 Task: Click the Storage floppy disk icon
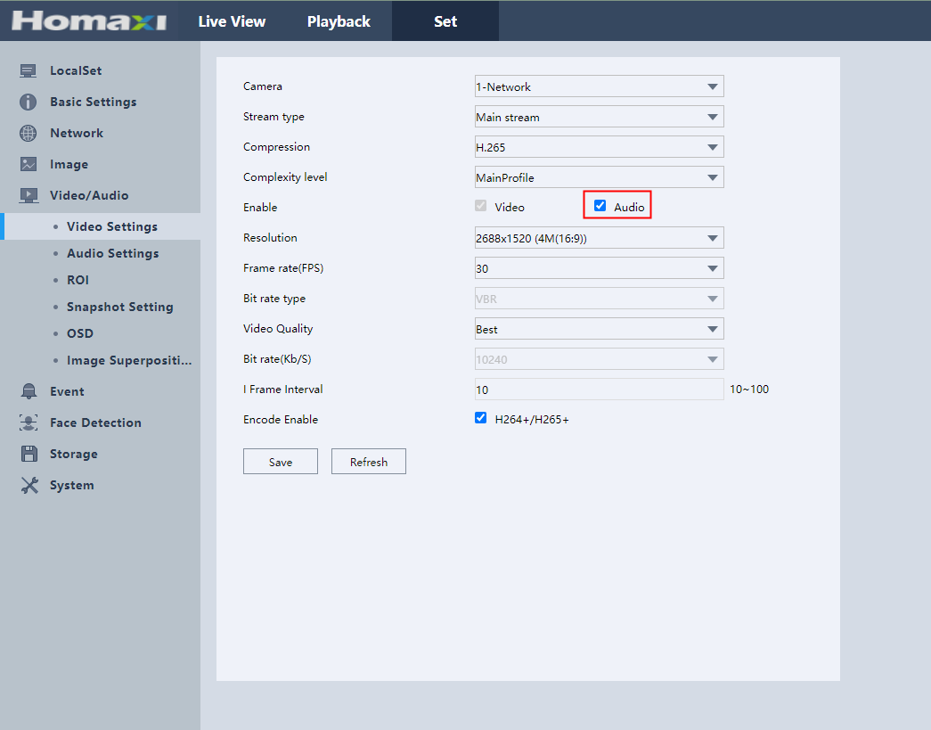29,454
